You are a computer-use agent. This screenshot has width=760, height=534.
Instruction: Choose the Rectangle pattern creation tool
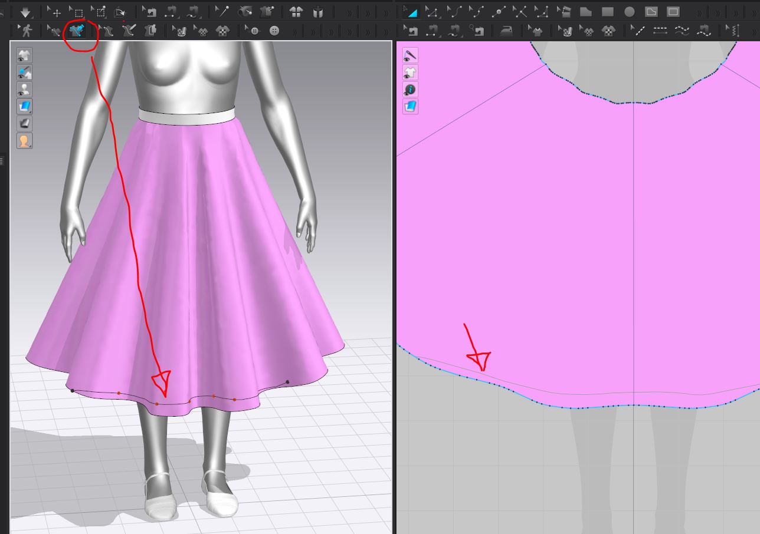(x=608, y=12)
